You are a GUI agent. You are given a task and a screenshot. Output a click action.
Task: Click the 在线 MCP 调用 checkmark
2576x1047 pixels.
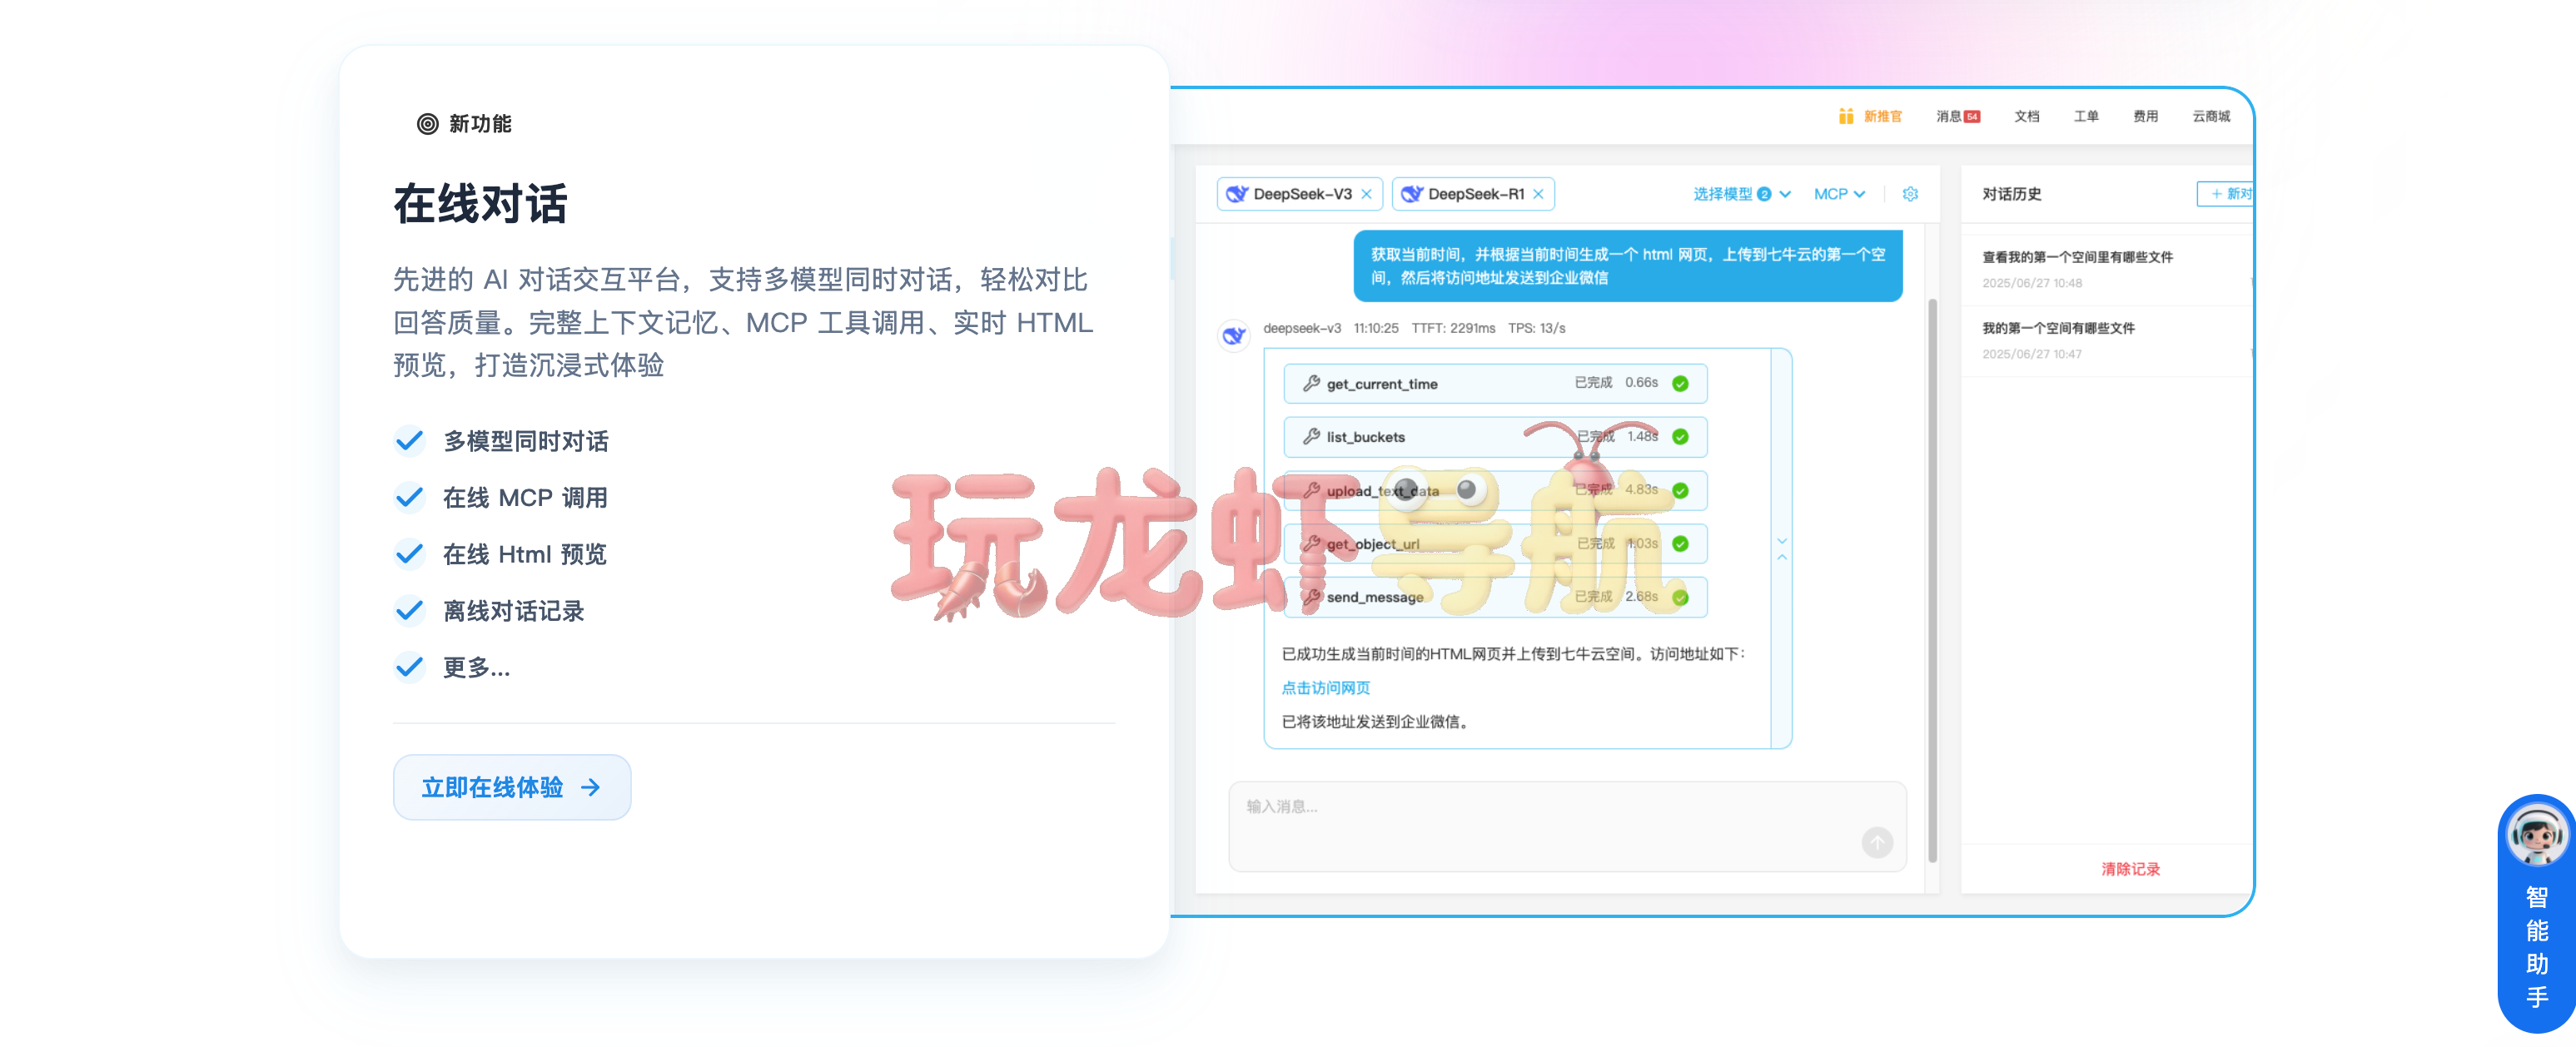point(409,497)
